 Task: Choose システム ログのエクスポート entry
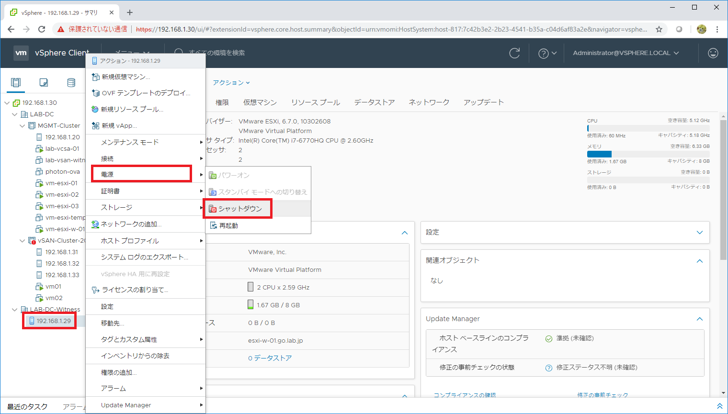[146, 257]
